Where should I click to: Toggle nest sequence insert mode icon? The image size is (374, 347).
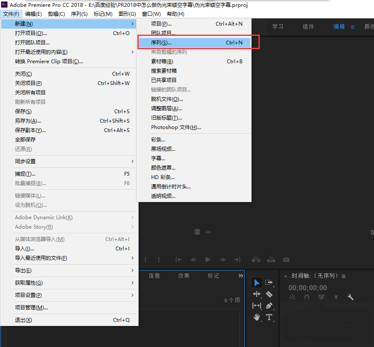[x=292, y=297]
